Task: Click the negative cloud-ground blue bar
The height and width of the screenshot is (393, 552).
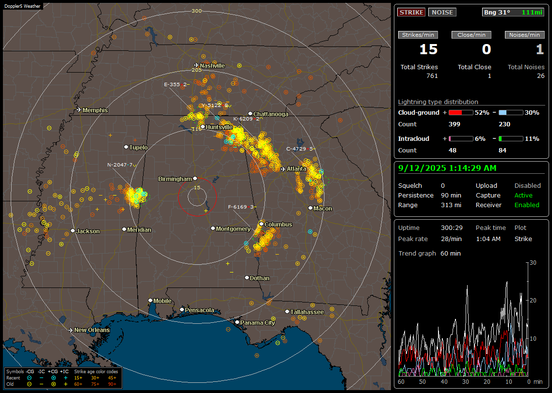Action: click(x=511, y=113)
